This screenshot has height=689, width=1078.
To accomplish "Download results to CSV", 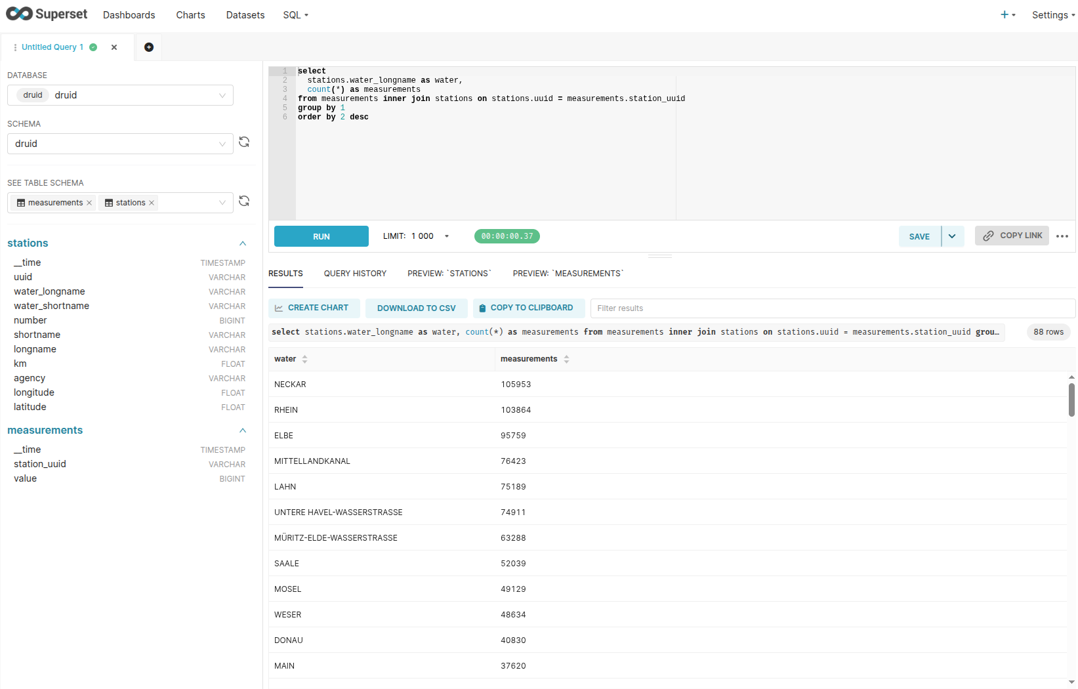I will (x=416, y=308).
